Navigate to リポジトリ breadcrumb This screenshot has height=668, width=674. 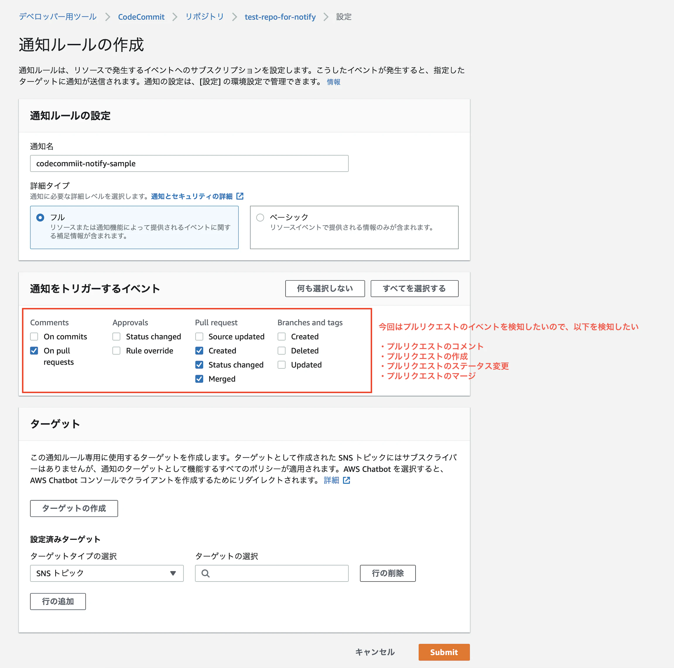(x=205, y=17)
